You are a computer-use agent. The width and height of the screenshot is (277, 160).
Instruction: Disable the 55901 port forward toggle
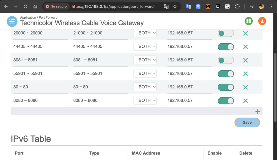pos(226,74)
